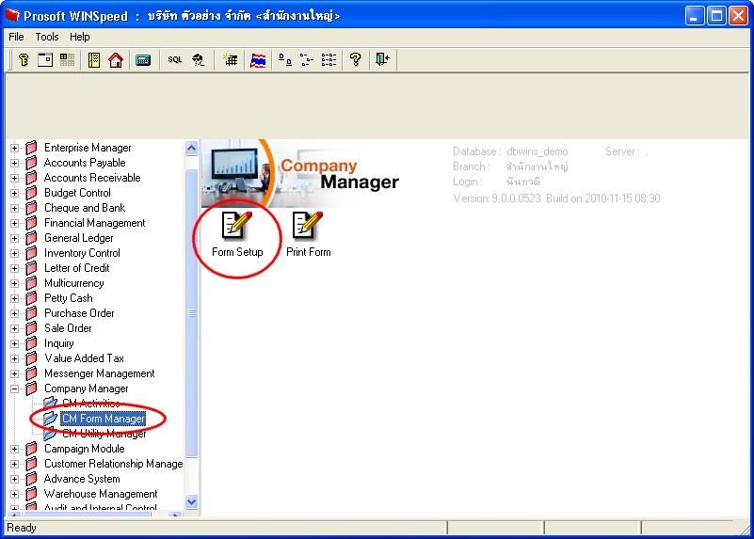This screenshot has height=539, width=754.
Task: Switch to large icons view
Action: (285, 59)
